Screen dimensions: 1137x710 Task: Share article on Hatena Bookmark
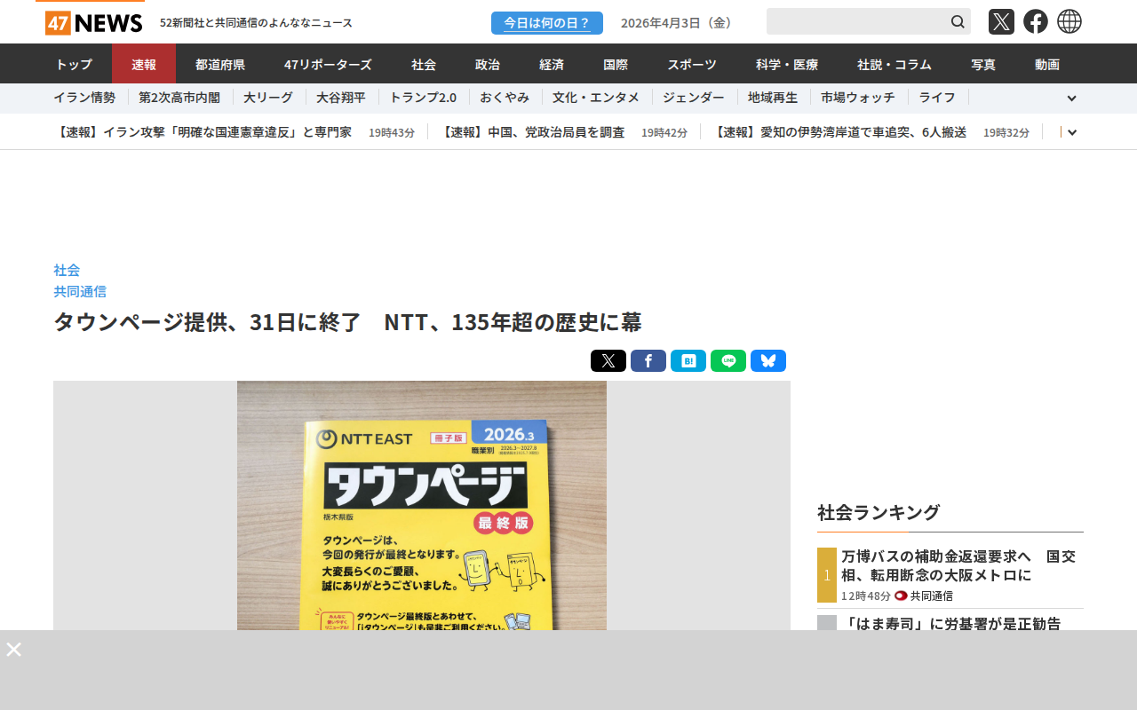click(688, 361)
